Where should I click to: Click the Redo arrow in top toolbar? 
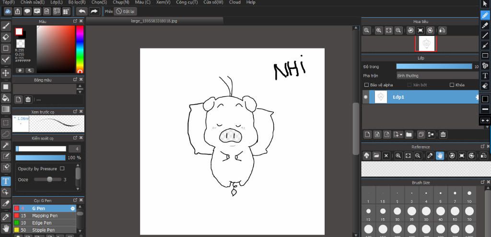94,12
